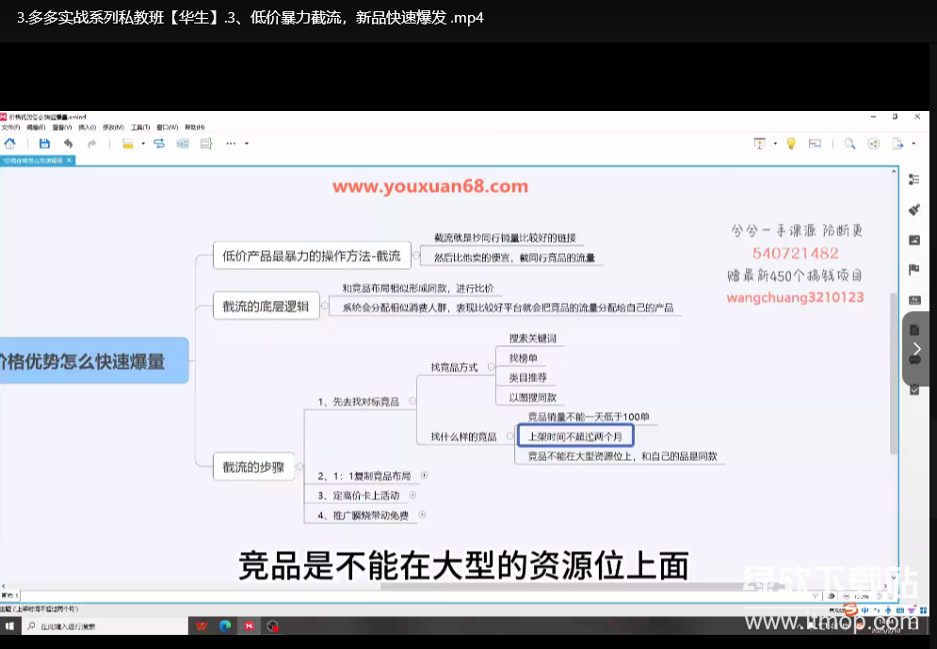
Task: Click the Home icon in XMind toolbar
Action: [x=10, y=144]
